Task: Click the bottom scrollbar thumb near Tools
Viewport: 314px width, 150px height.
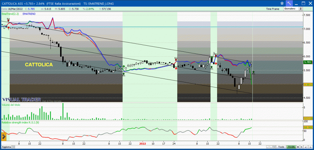Action: click(269, 147)
